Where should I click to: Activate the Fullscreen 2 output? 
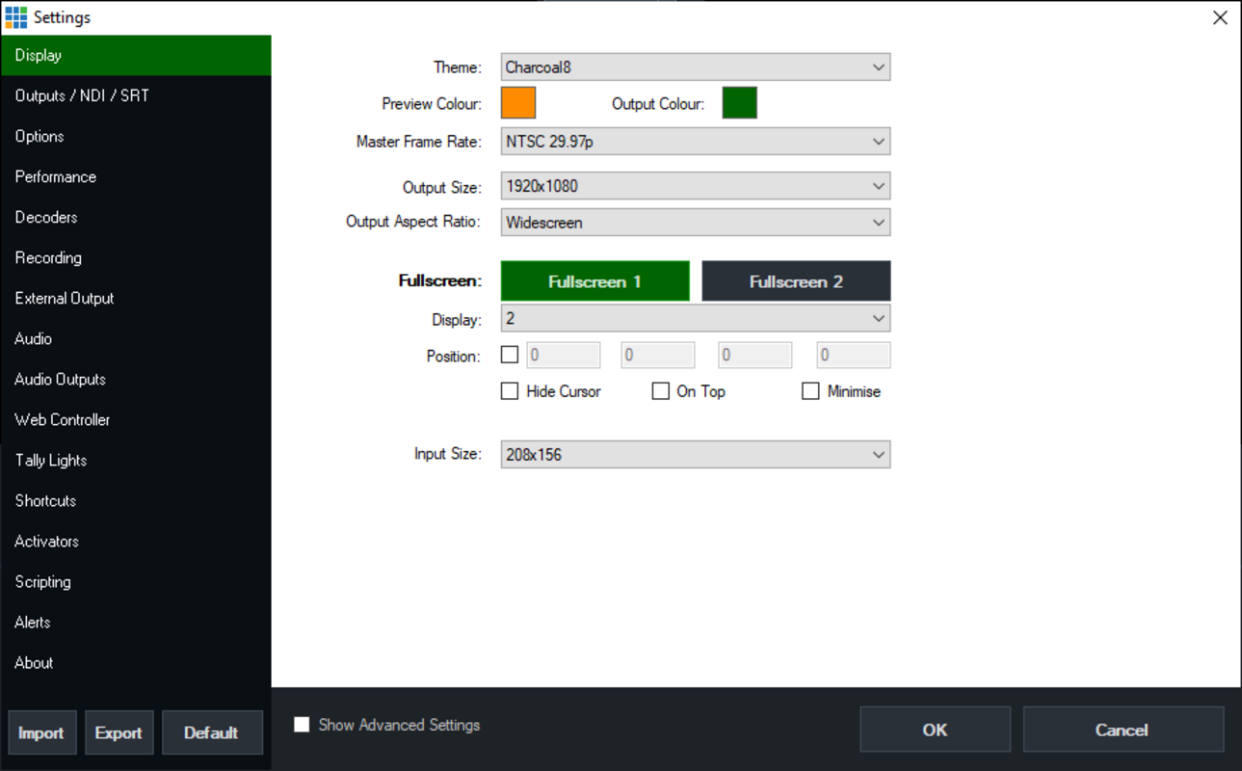796,280
